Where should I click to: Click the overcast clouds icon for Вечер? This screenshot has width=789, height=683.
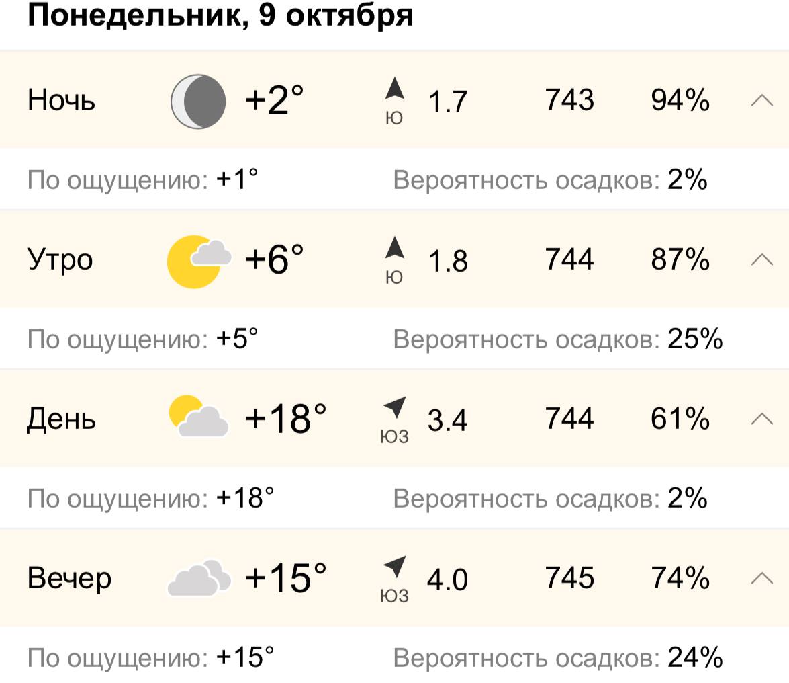point(198,577)
